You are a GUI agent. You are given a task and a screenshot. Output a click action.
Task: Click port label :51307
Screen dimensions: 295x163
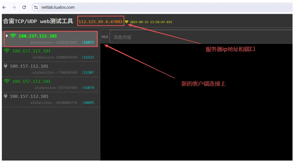click(88, 72)
